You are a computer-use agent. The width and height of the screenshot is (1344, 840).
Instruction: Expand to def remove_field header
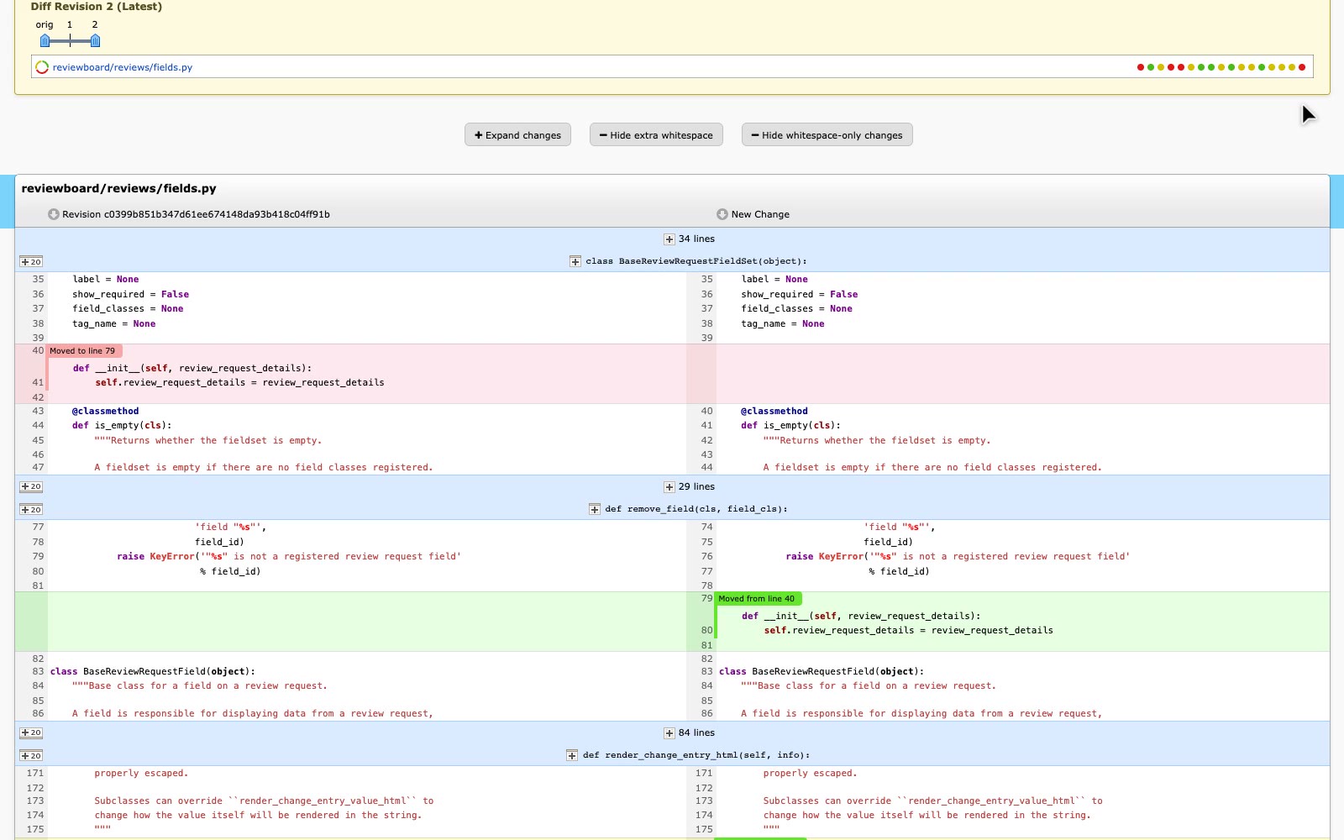click(595, 509)
